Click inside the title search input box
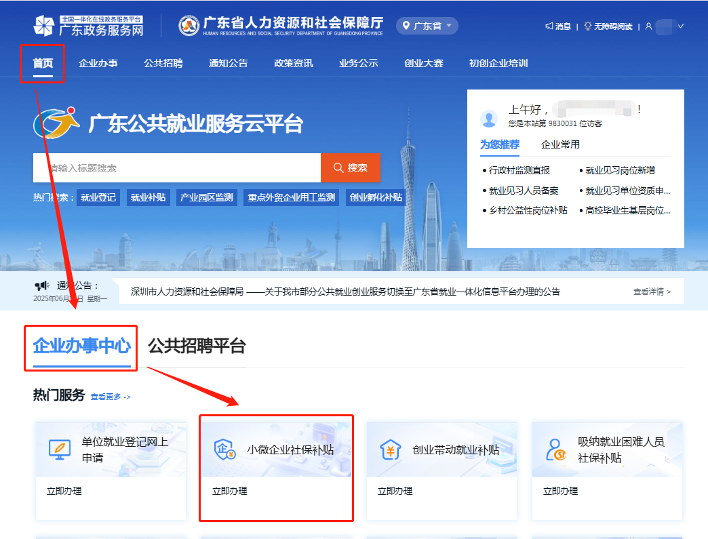Viewport: 708px width, 539px height. [x=176, y=167]
